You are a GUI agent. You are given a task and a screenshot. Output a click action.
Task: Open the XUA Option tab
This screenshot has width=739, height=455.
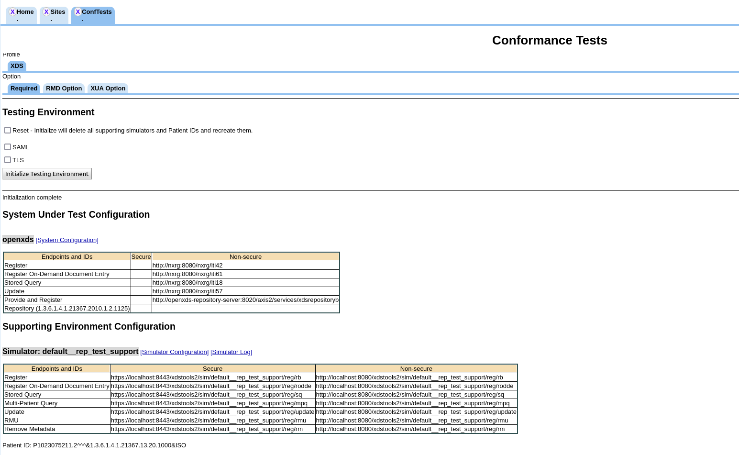[108, 89]
